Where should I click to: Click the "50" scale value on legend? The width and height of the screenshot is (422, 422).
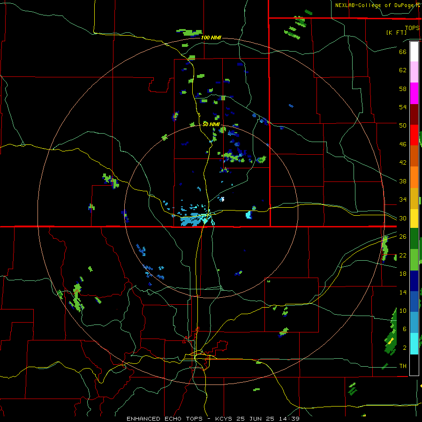pos(403,126)
